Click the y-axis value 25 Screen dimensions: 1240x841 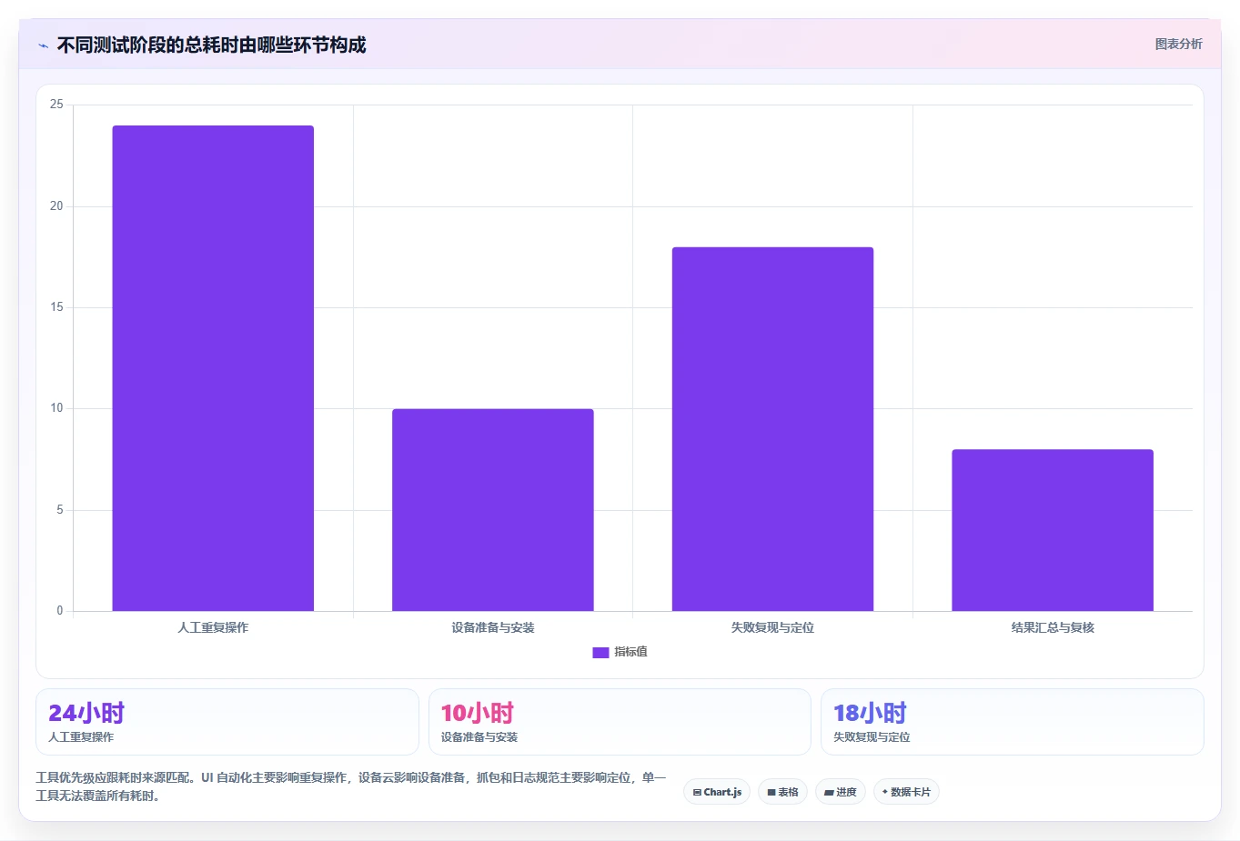[56, 105]
